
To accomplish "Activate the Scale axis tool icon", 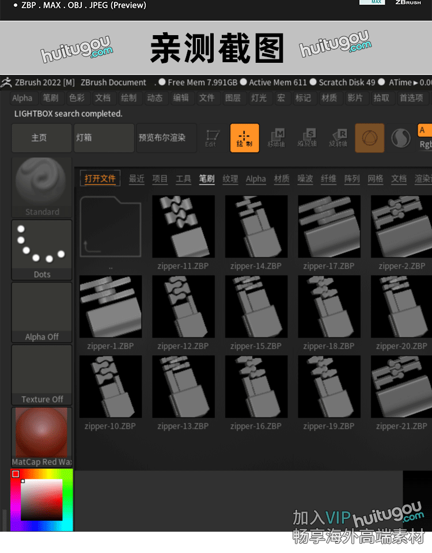I will (x=307, y=138).
